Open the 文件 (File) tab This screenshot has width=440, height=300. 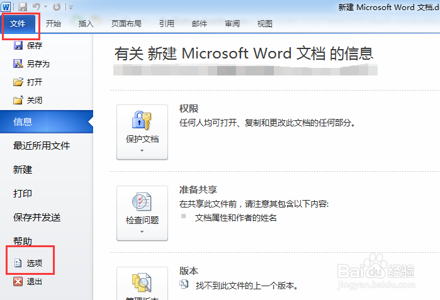(18, 24)
